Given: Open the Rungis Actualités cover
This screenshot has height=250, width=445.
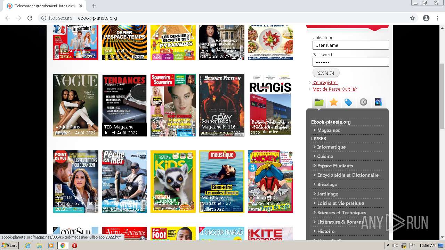Looking at the screenshot, I should click(x=270, y=105).
